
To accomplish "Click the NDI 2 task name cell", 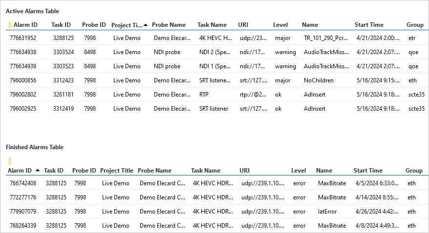I will [215, 52].
